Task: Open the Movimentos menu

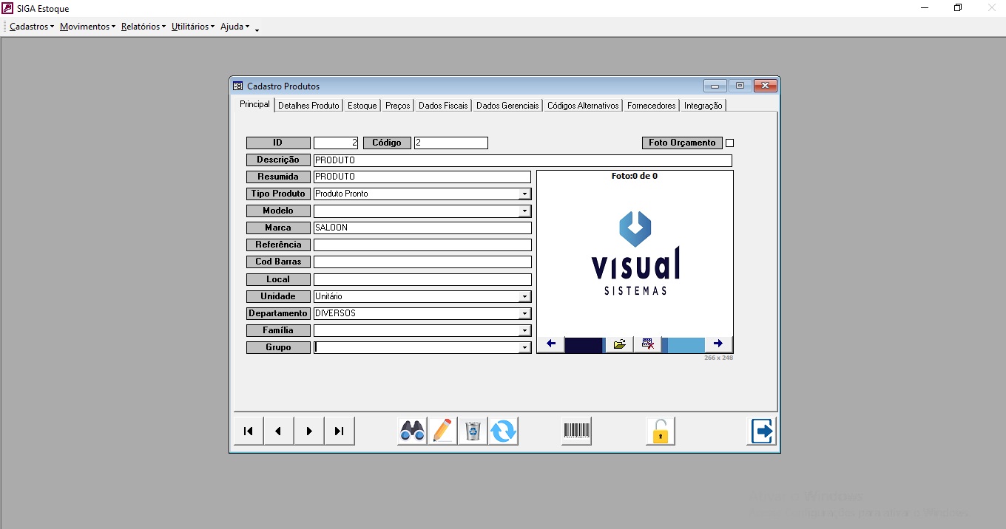Action: coord(87,27)
